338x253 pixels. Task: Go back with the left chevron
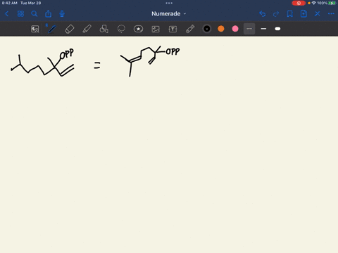(x=7, y=14)
